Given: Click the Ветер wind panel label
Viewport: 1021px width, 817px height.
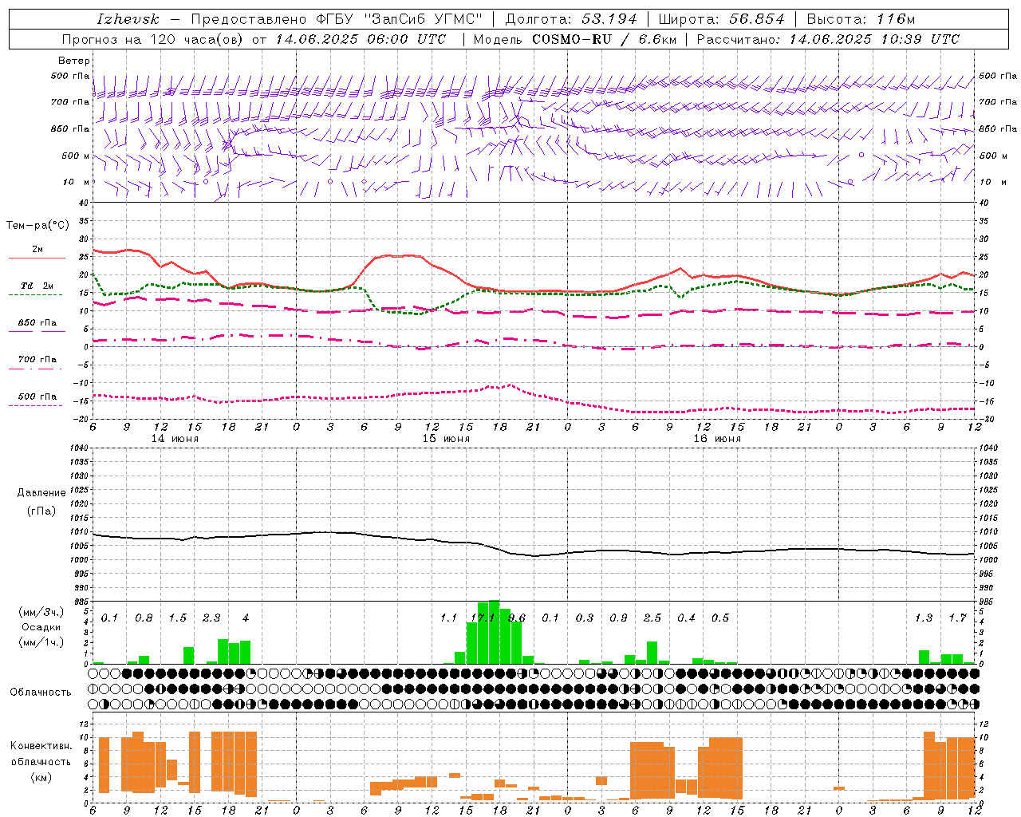Looking at the screenshot, I should click(73, 61).
